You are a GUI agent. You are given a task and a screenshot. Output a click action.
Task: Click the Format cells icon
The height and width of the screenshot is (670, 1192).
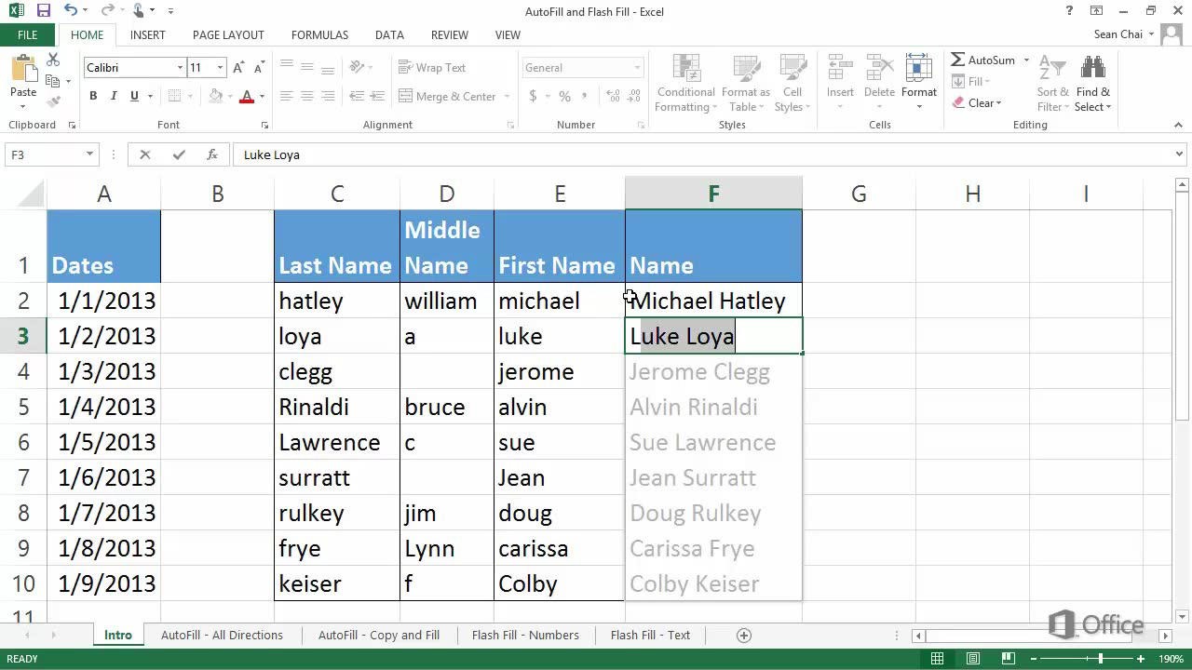click(918, 69)
